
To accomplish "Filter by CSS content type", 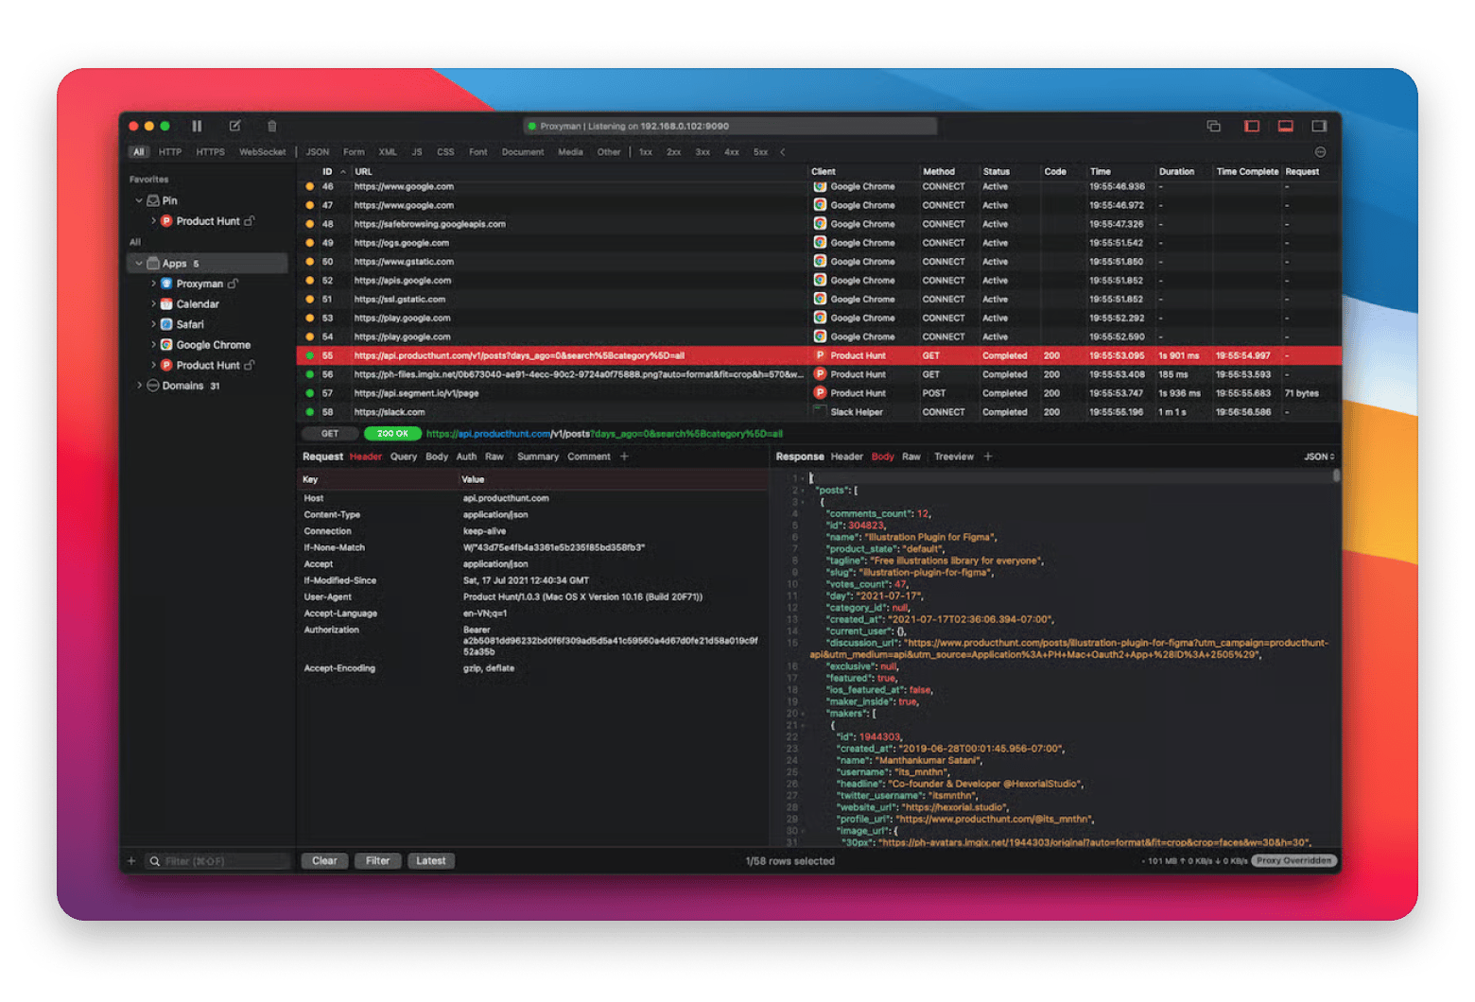I will click(445, 152).
